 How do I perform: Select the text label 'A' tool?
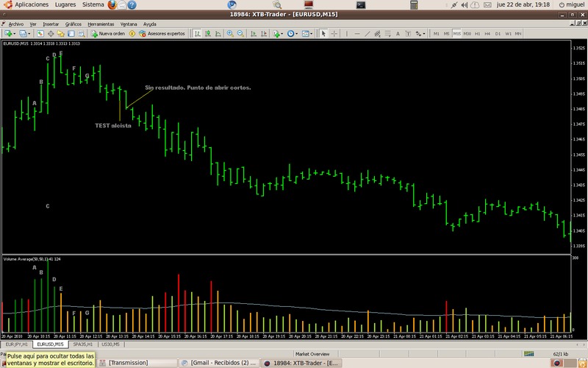click(x=398, y=34)
